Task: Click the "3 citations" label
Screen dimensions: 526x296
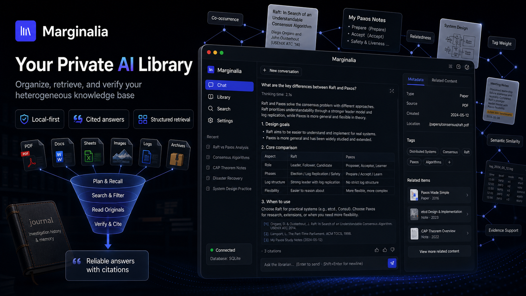Action: coord(272,251)
